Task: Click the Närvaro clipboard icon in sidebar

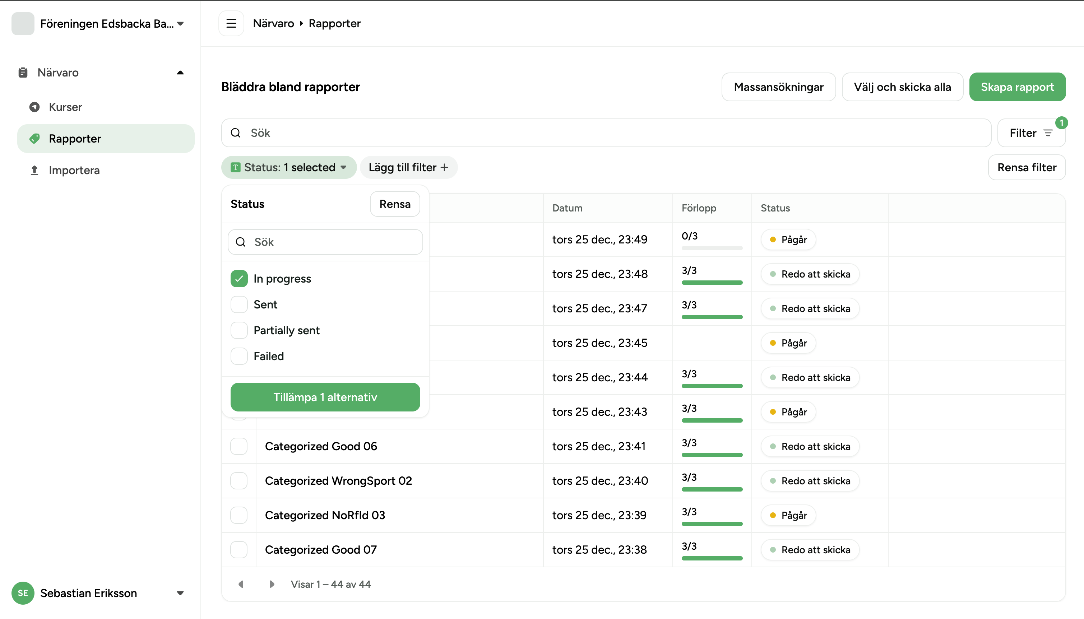Action: click(23, 73)
